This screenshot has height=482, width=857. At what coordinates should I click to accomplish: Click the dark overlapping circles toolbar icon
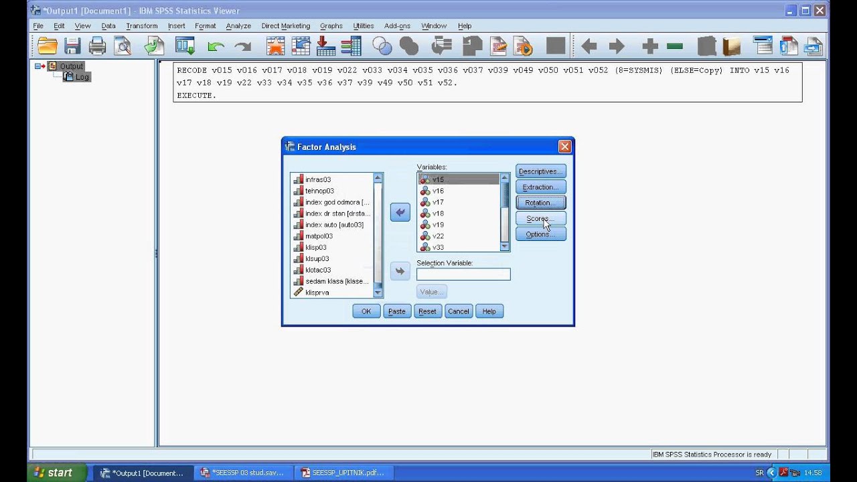pos(409,46)
